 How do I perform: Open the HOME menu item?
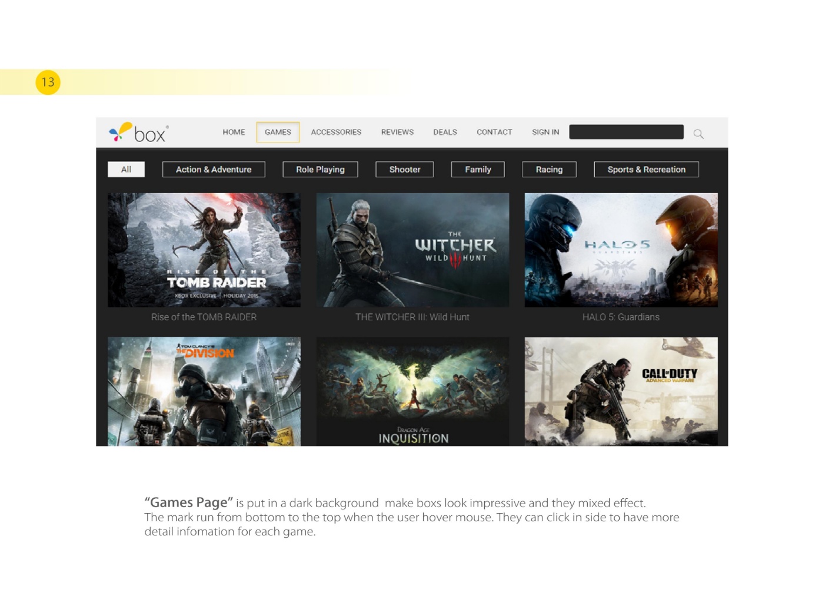pos(234,133)
